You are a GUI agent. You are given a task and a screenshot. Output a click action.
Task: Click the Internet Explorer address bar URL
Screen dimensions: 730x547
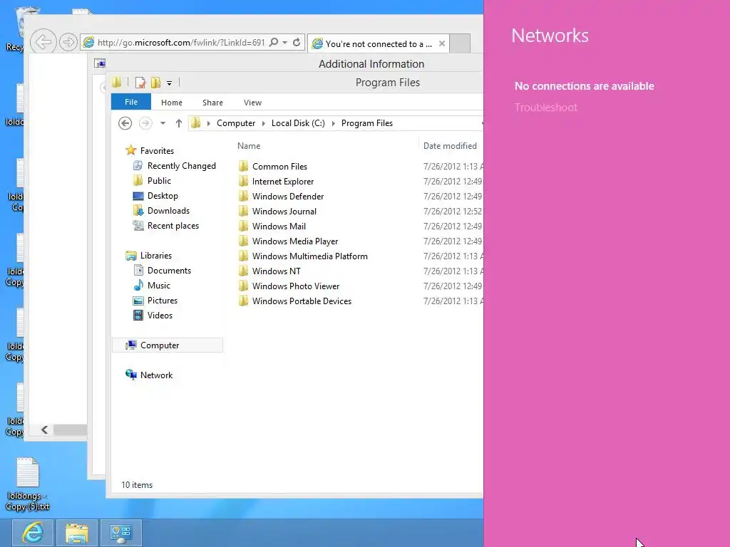(181, 43)
